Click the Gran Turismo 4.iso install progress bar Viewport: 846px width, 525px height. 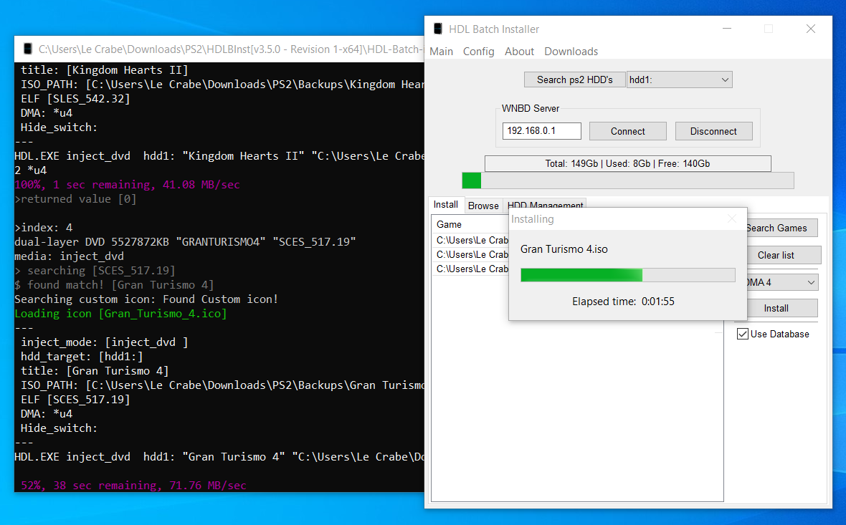[627, 275]
